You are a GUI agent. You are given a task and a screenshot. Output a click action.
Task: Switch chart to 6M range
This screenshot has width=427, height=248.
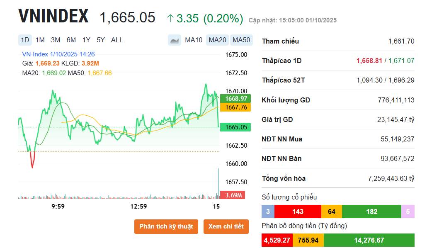click(71, 40)
